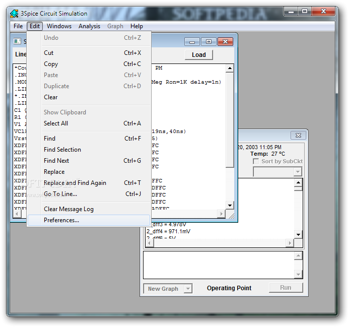349x327 pixels.
Task: Click the '2_dff4 = 971.1mV' result row
Action: pos(168,231)
